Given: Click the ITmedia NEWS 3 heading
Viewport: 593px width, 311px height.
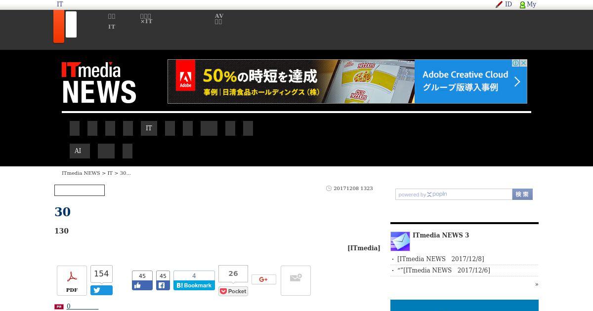Looking at the screenshot, I should click(441, 235).
